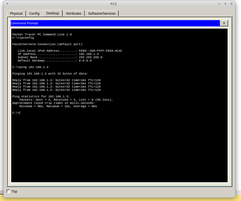The height and width of the screenshot is (201, 241).
Task: Minimize the PC2 window
Action: 219,4
